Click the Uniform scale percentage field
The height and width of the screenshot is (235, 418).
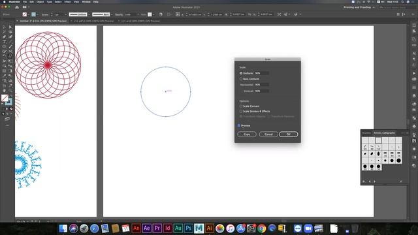tap(261, 73)
